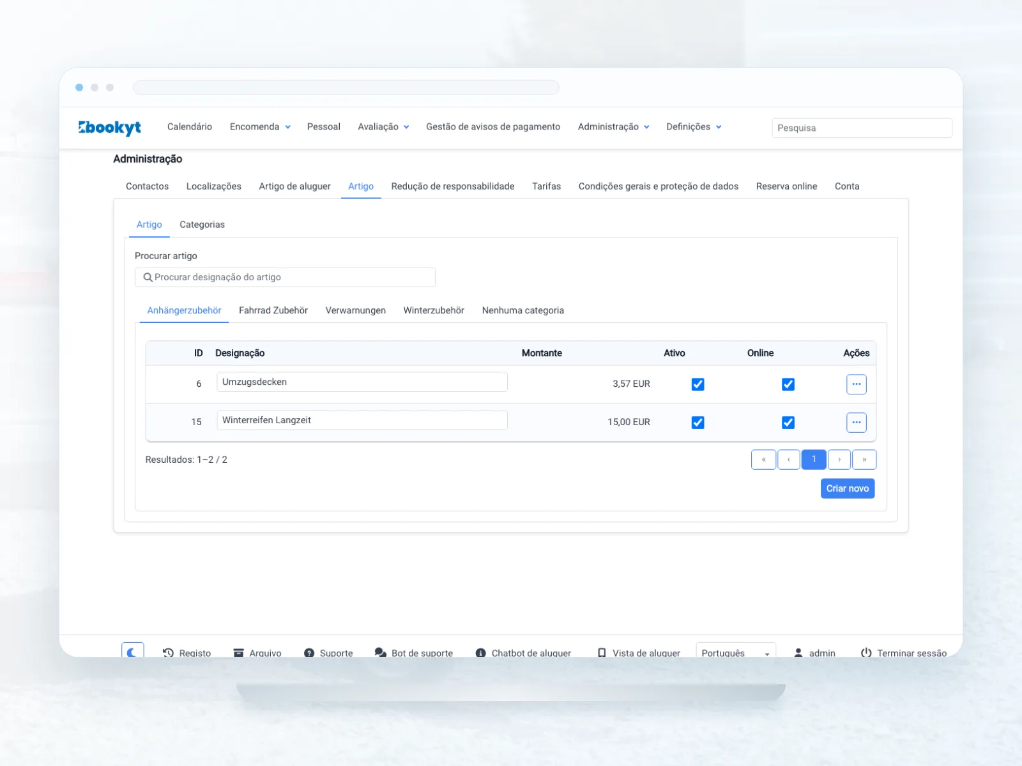Go to previous results page

(x=789, y=460)
